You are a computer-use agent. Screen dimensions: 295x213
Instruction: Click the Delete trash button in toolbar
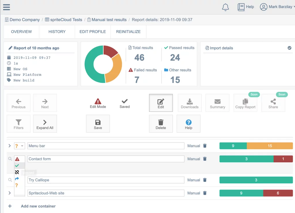click(x=161, y=124)
